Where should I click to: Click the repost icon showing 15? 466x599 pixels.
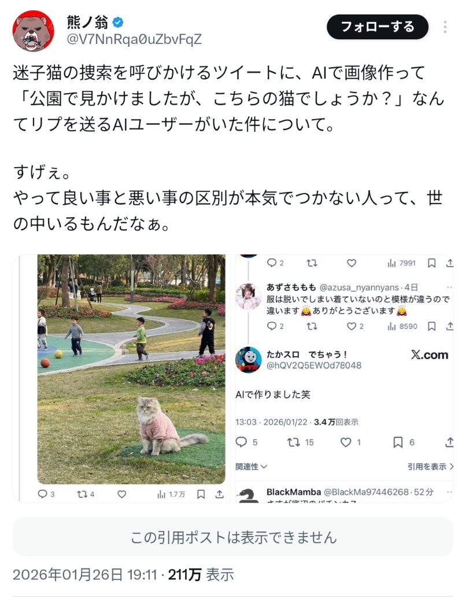(x=293, y=442)
